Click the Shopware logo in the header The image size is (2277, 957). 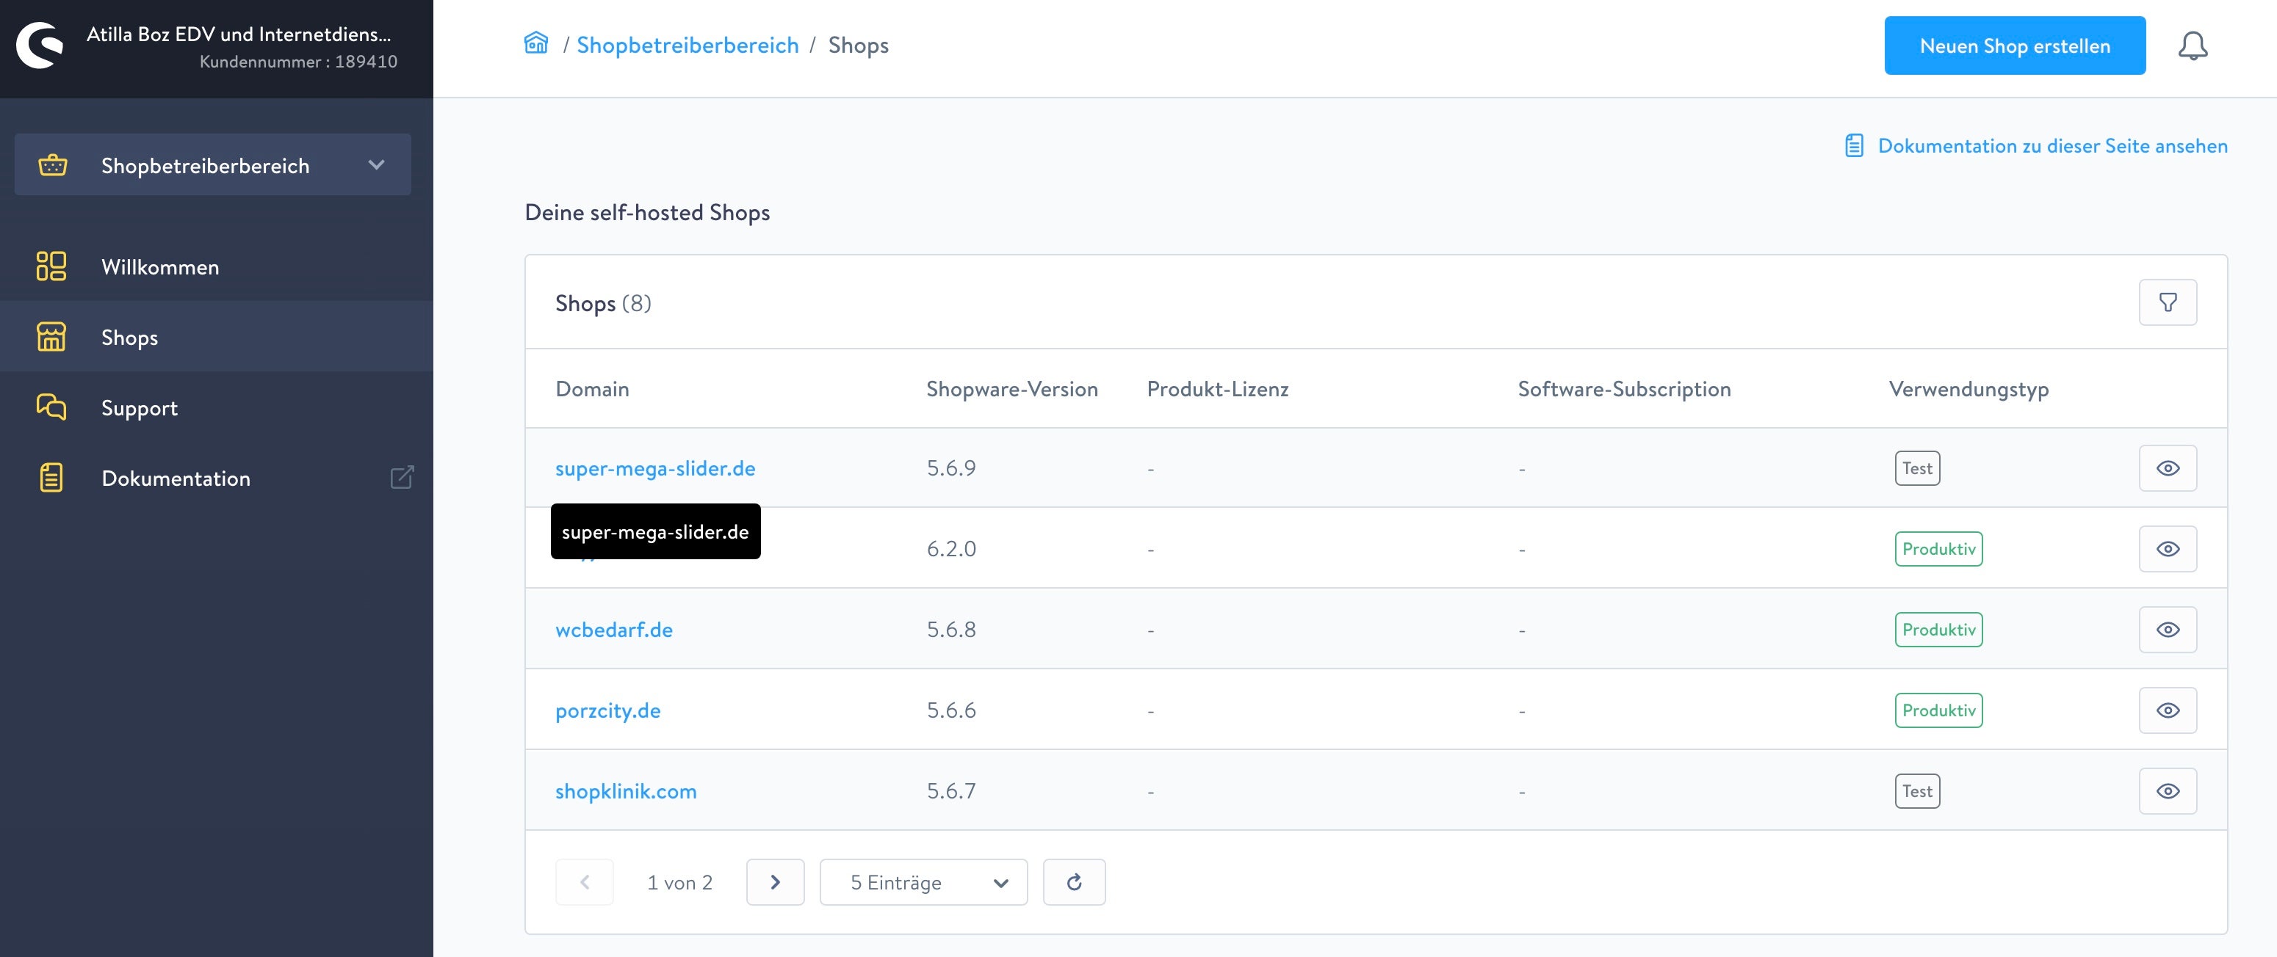click(x=40, y=46)
